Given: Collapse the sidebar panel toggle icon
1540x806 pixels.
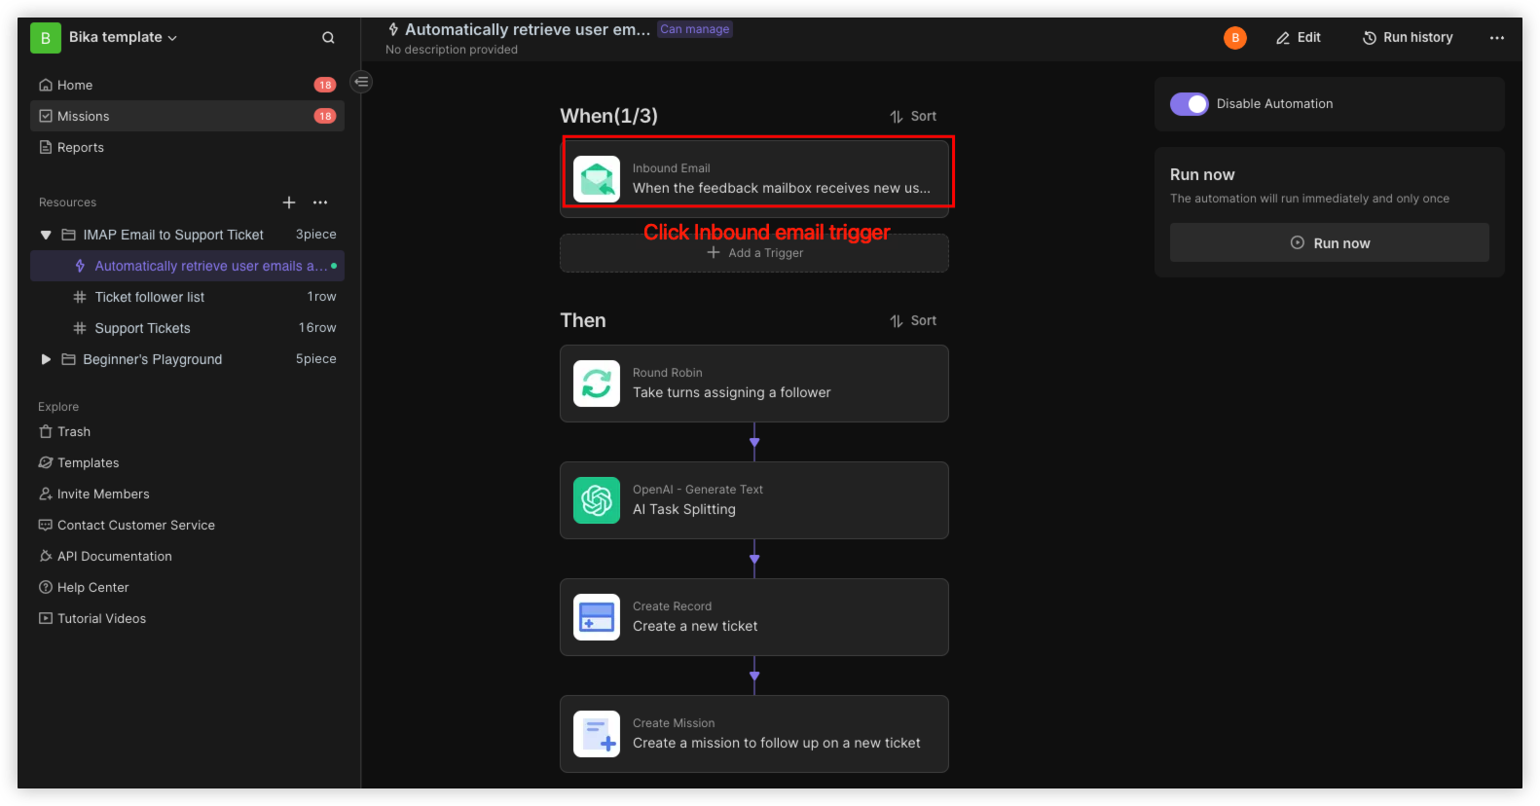Looking at the screenshot, I should pyautogui.click(x=362, y=82).
